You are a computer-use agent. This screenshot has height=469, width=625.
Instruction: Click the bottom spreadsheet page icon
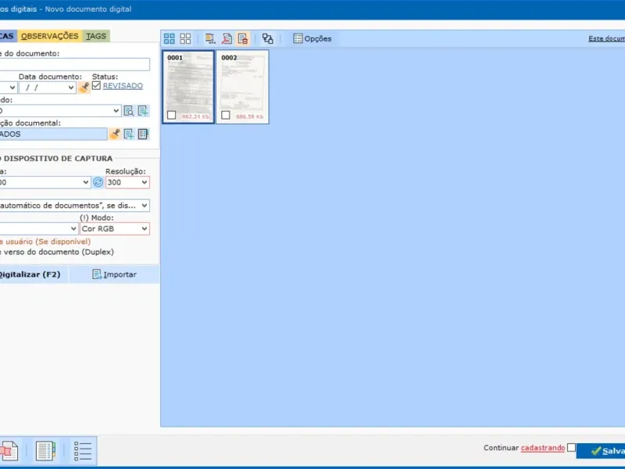(45, 451)
